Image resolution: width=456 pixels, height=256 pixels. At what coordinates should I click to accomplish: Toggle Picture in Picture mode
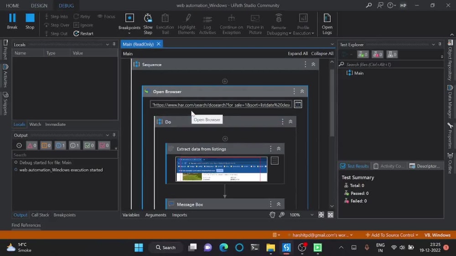point(255,24)
